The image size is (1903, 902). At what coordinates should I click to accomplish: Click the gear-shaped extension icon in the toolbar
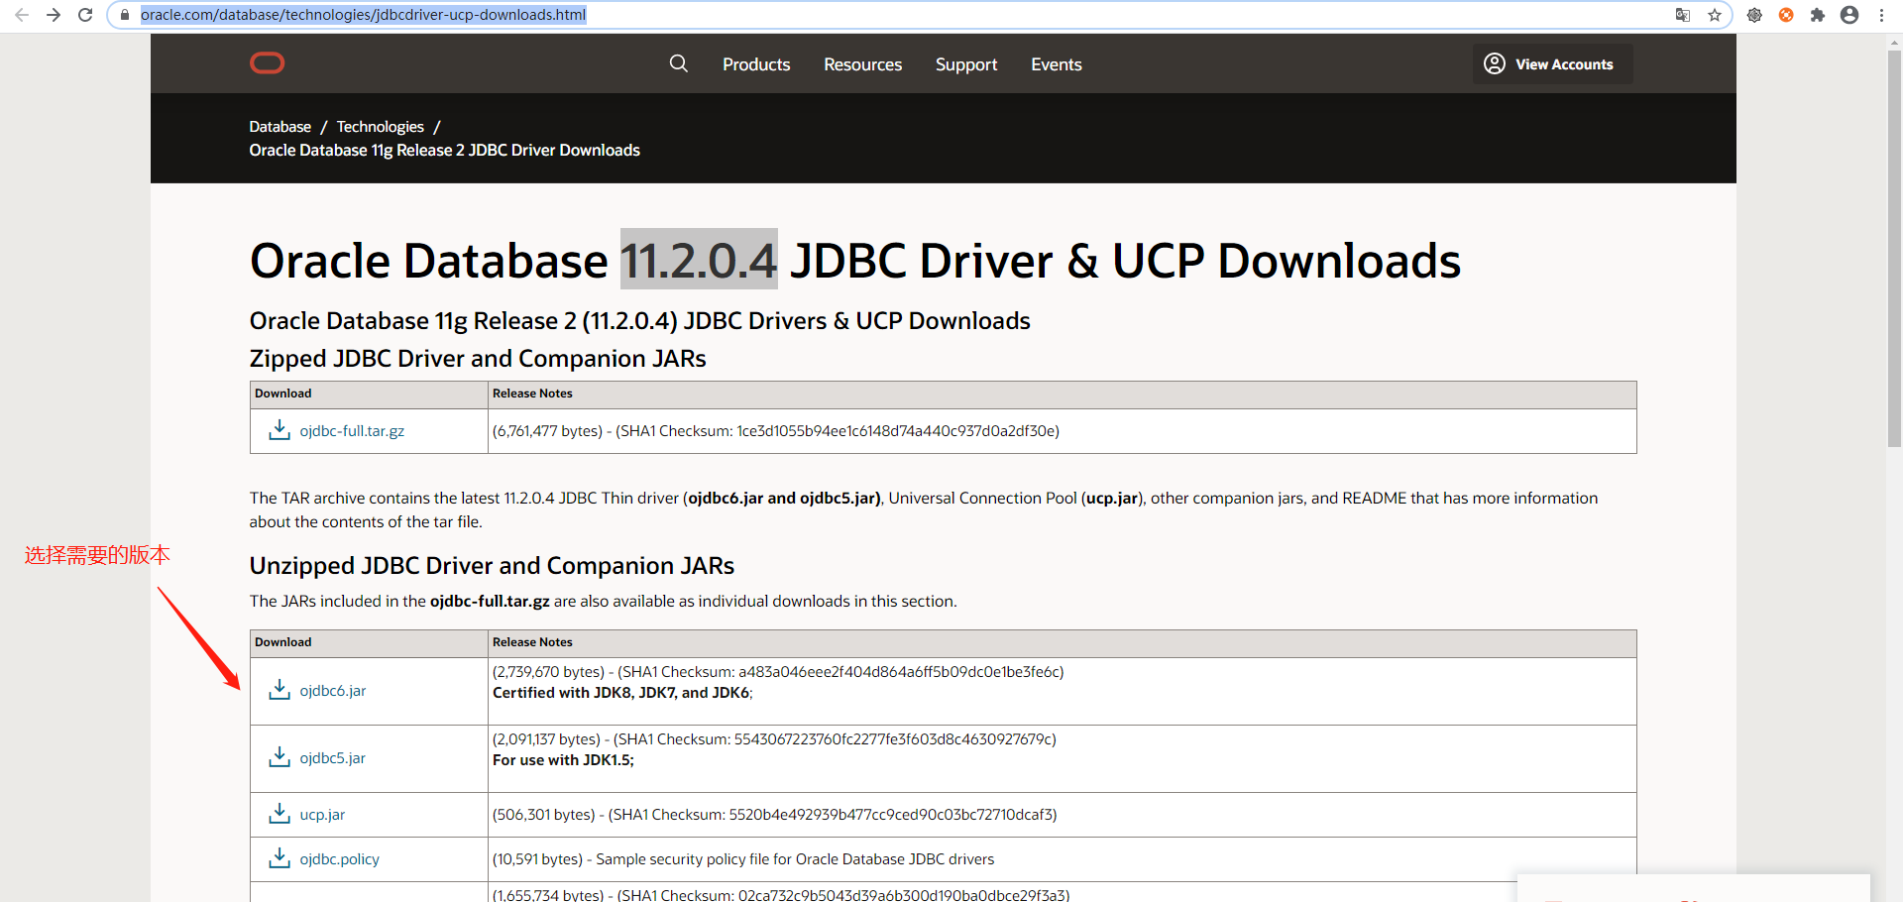(1754, 15)
